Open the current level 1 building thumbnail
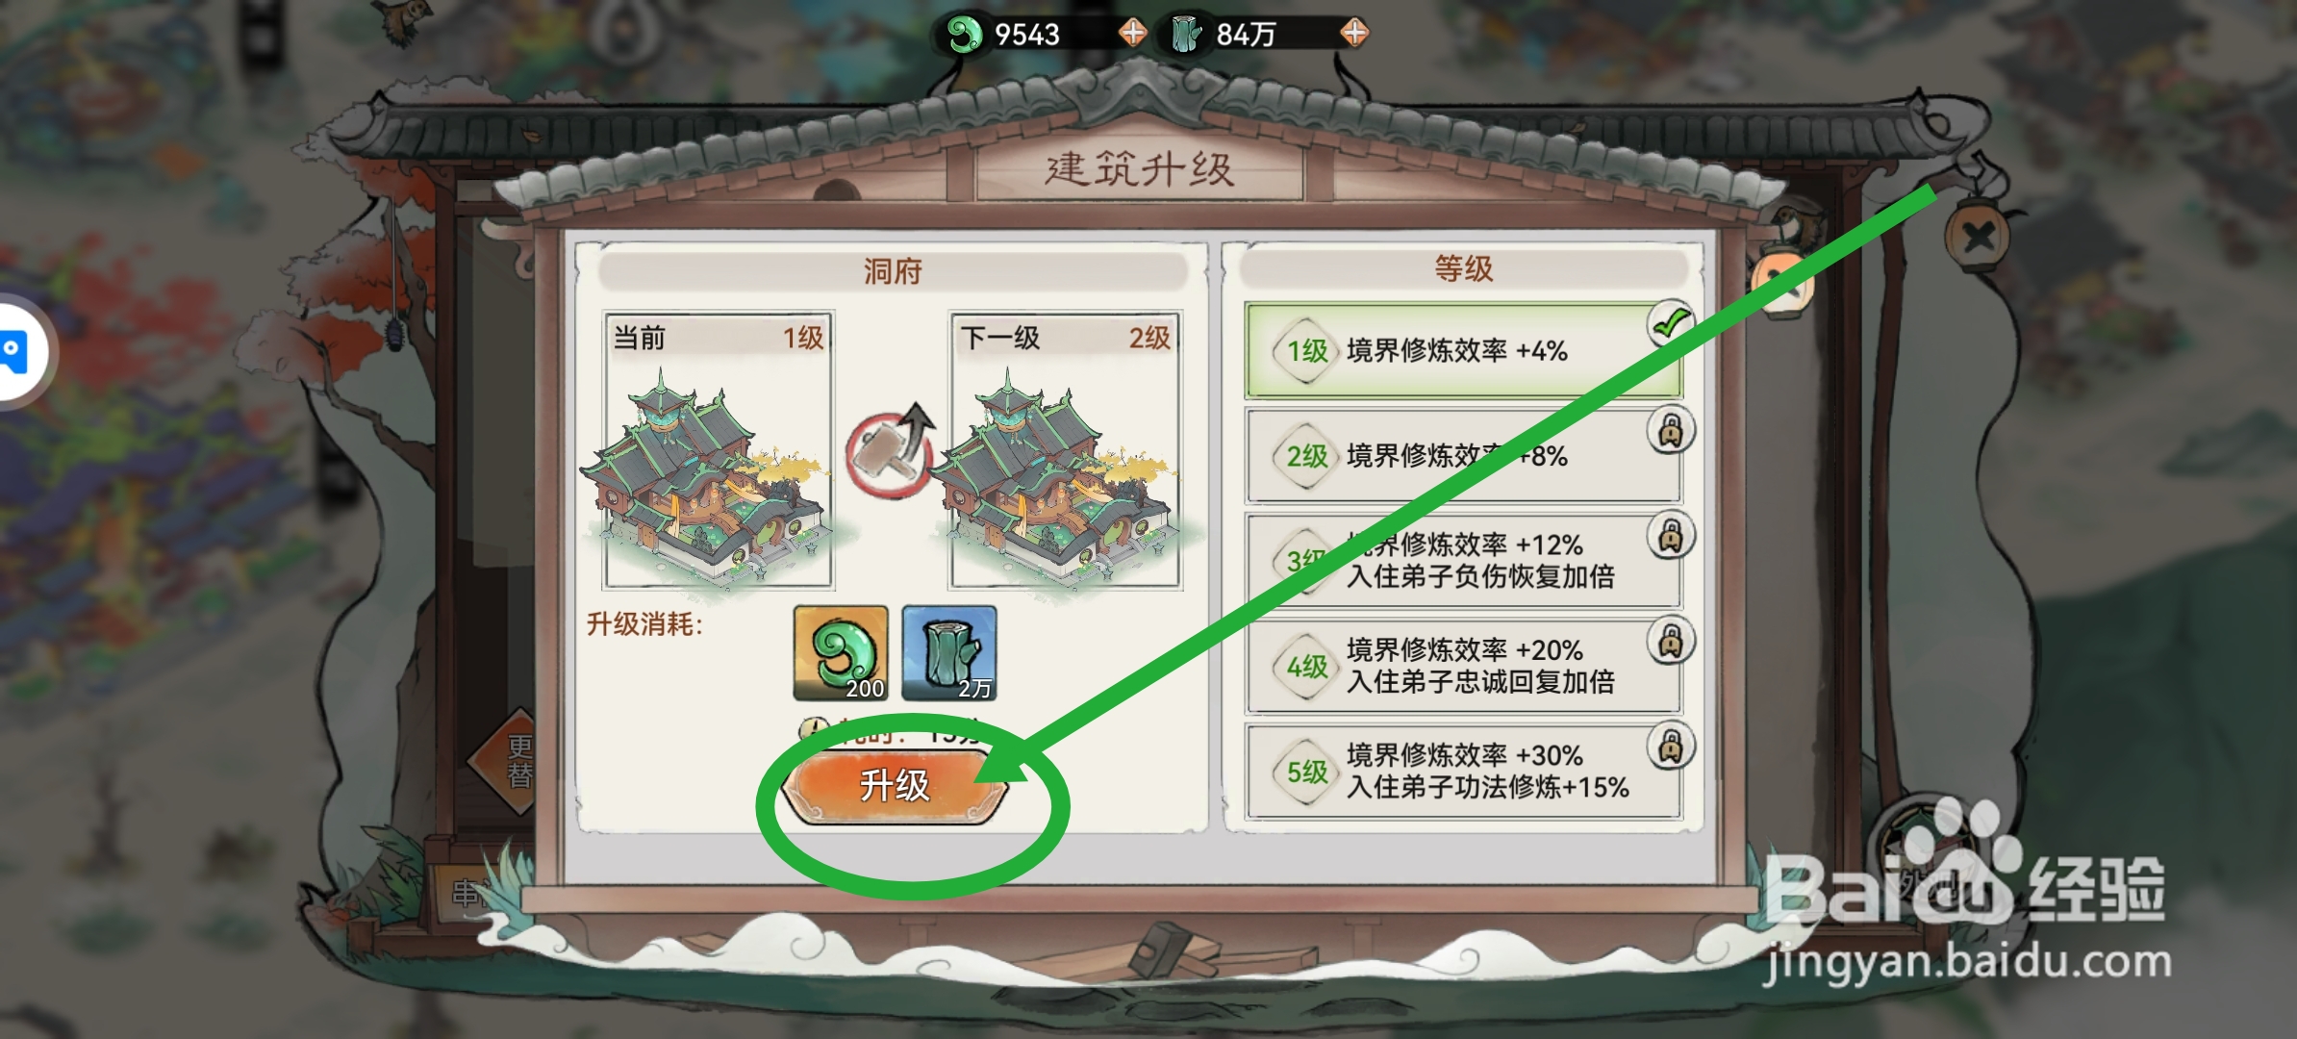The image size is (2297, 1039). (718, 450)
